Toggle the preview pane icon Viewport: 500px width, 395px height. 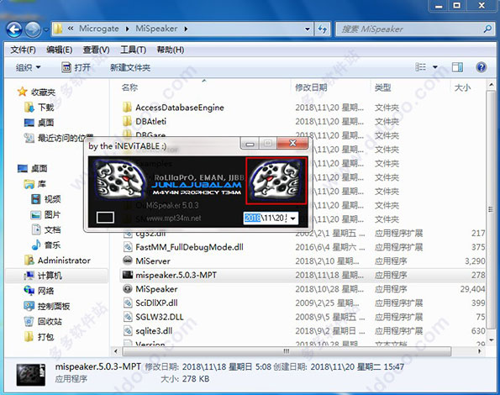coord(457,67)
